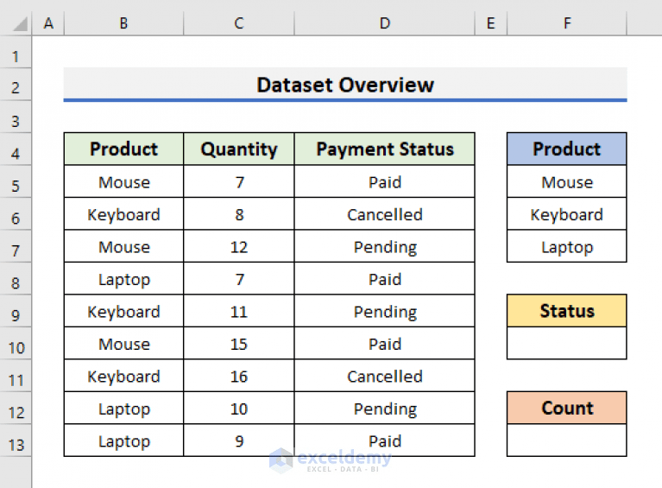
Task: Select column A header
Action: click(48, 22)
